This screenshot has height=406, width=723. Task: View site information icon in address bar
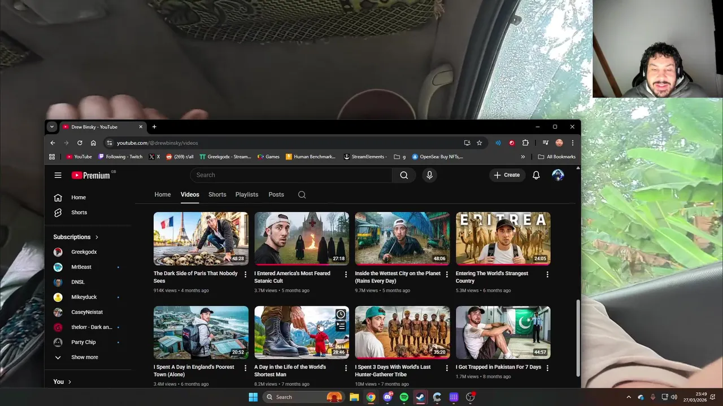point(110,143)
